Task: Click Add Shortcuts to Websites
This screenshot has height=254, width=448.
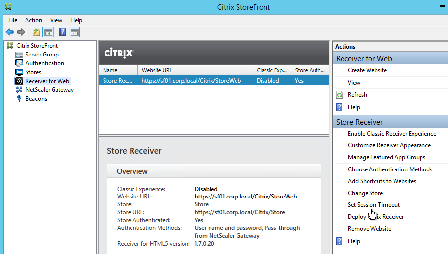Action: (x=382, y=181)
